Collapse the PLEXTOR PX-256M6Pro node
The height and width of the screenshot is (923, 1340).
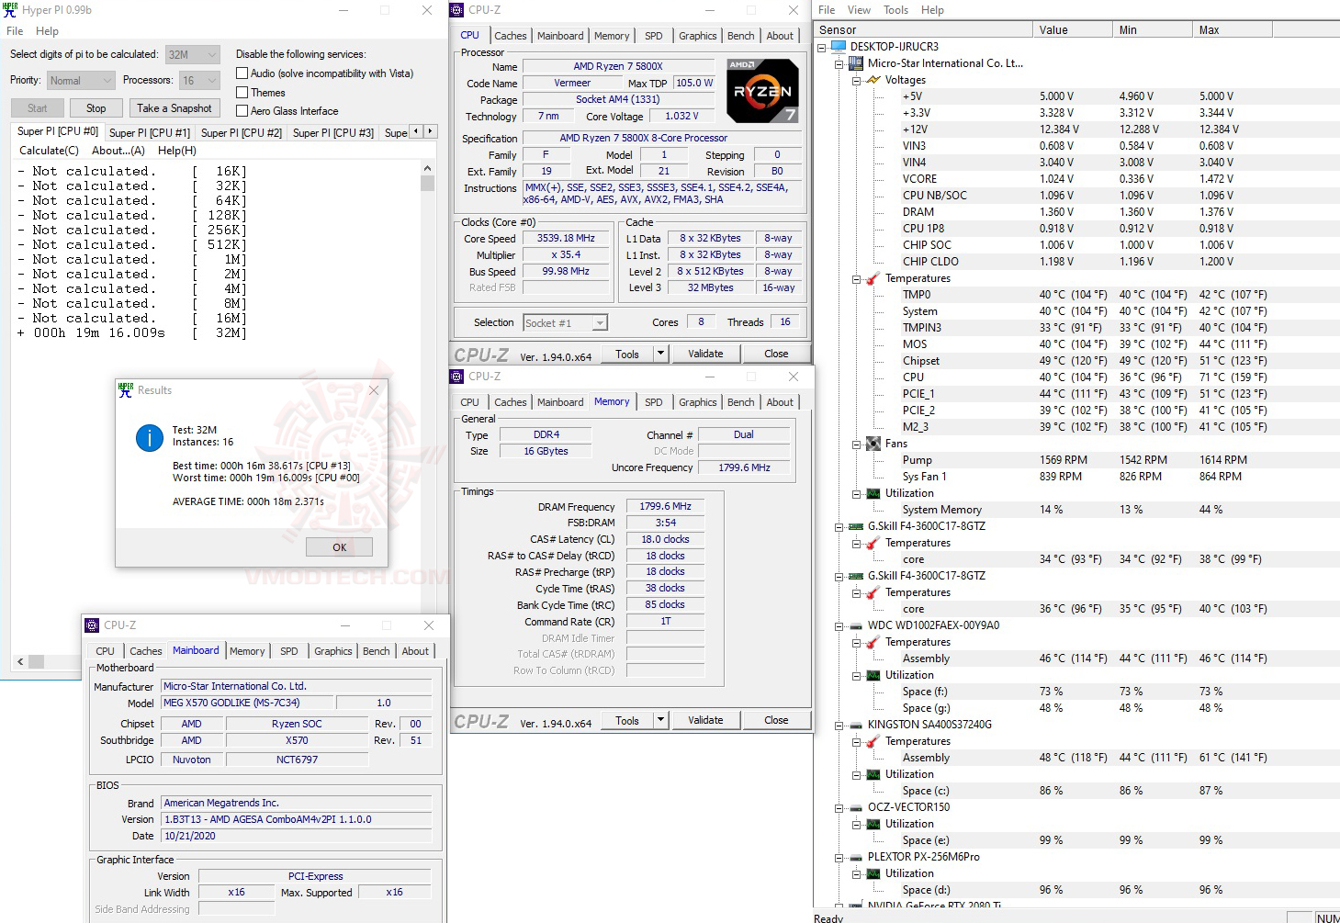839,857
